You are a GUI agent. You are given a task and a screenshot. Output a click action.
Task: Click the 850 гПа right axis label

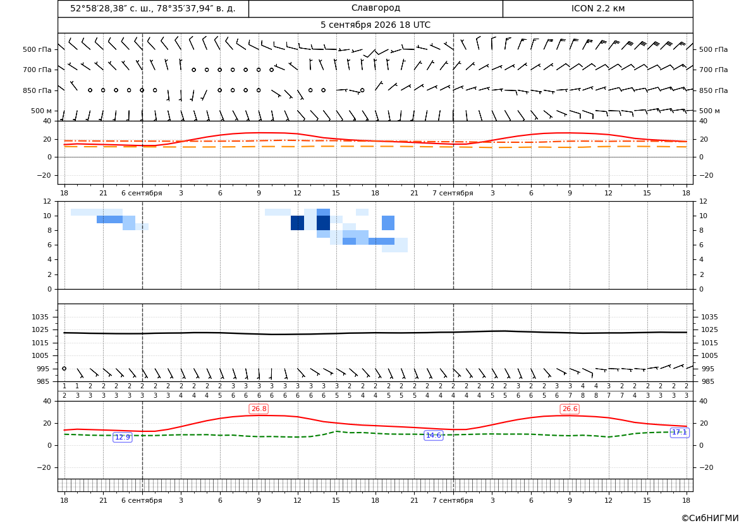[714, 90]
